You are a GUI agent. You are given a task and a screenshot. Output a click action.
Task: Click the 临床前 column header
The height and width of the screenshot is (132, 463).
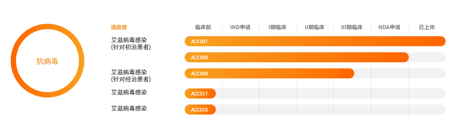pos(203,27)
